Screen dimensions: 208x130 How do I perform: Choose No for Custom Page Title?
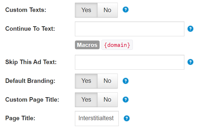(x=107, y=100)
